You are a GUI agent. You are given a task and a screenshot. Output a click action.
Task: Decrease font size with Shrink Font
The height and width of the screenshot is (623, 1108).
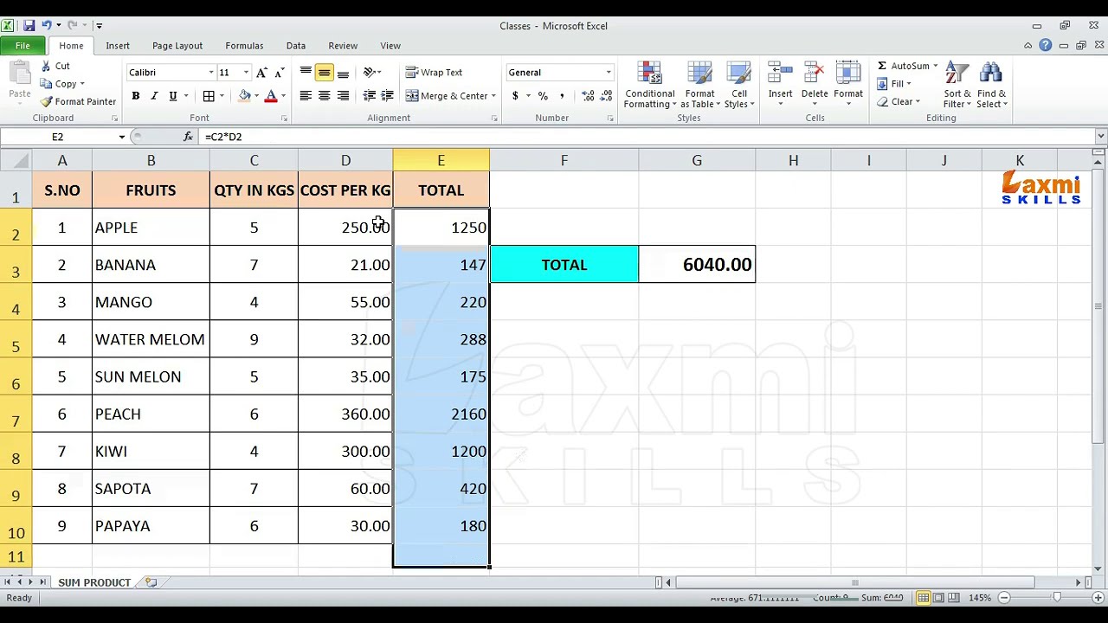(278, 73)
